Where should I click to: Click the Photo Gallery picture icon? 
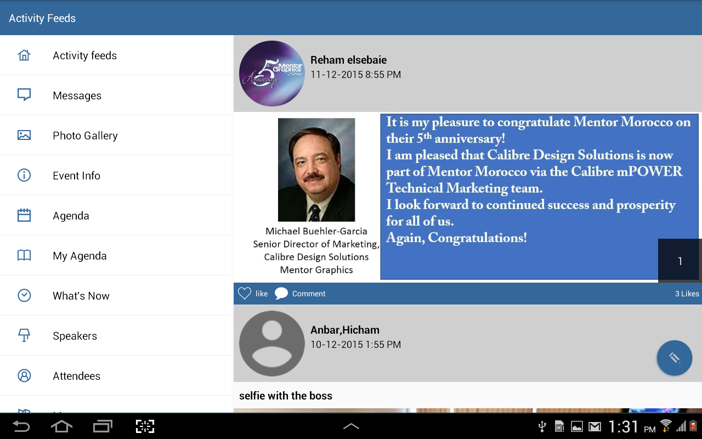24,135
